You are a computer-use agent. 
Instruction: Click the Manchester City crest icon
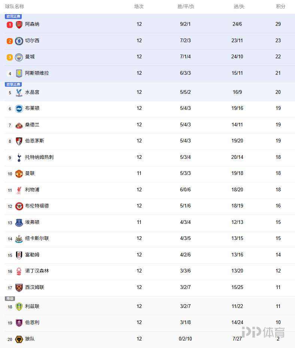[x=19, y=57]
